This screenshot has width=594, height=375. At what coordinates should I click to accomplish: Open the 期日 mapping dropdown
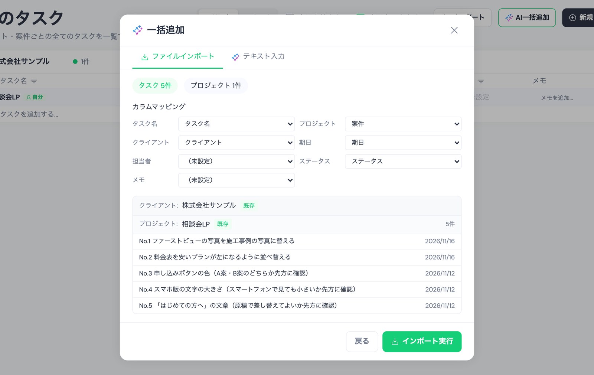tap(403, 143)
